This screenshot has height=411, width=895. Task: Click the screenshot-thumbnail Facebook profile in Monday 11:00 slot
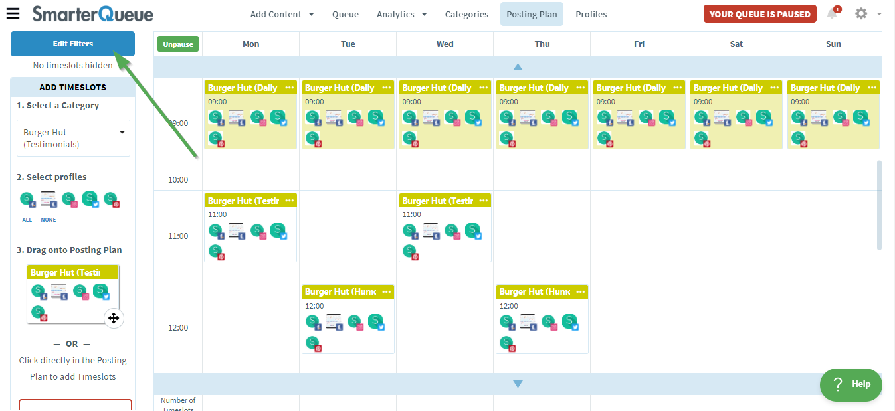(x=237, y=231)
